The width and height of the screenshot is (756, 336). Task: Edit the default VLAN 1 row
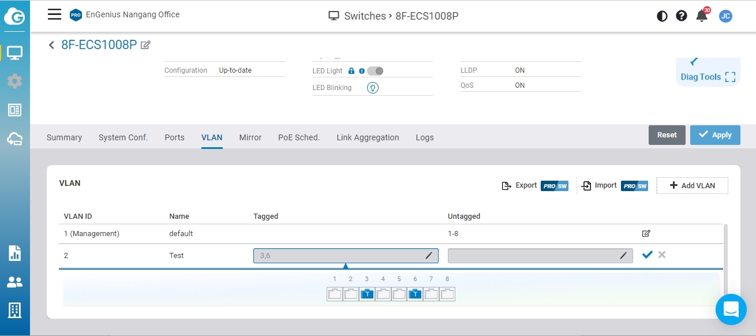[646, 233]
